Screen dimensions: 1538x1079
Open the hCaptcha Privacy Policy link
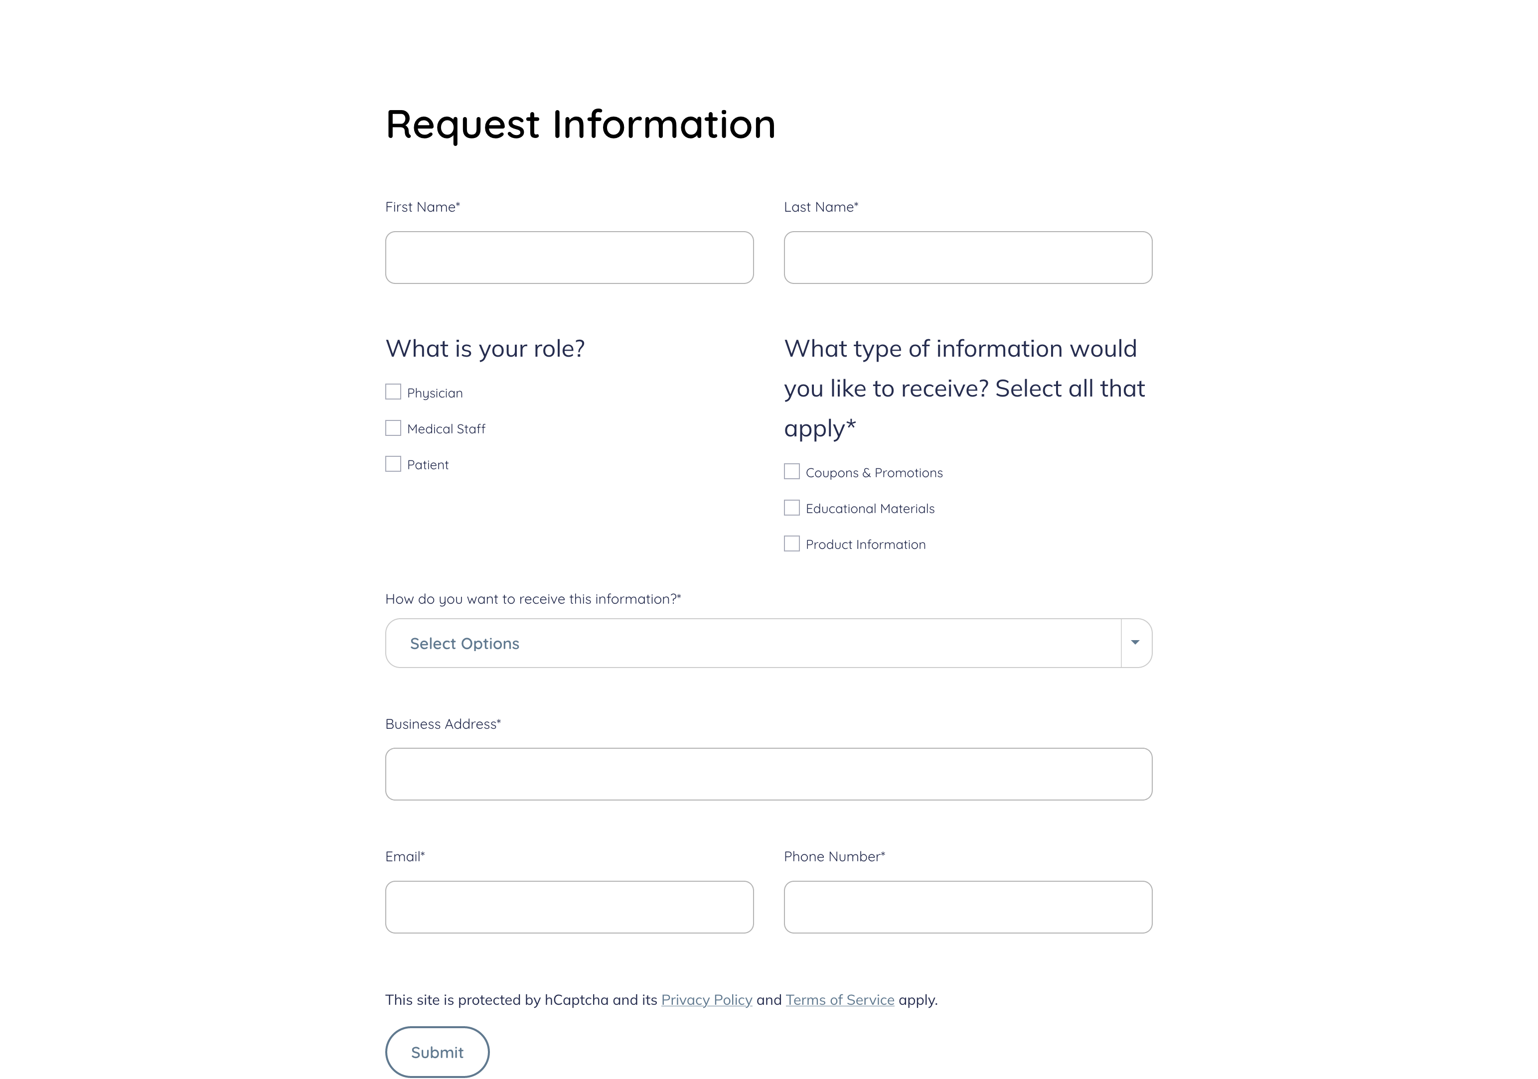pyautogui.click(x=707, y=1000)
